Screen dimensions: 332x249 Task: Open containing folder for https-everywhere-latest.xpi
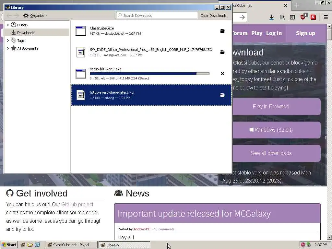(222, 95)
